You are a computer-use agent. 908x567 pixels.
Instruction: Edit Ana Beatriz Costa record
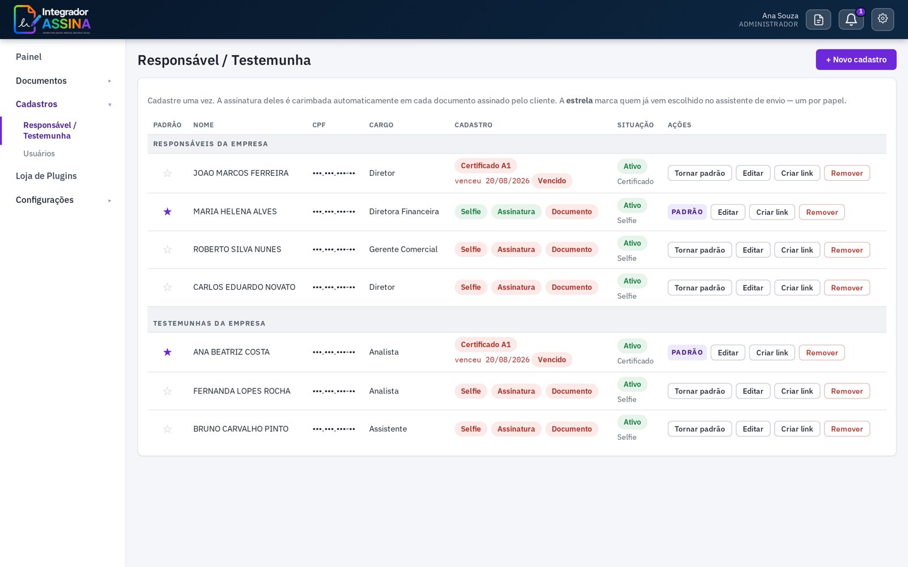728,353
